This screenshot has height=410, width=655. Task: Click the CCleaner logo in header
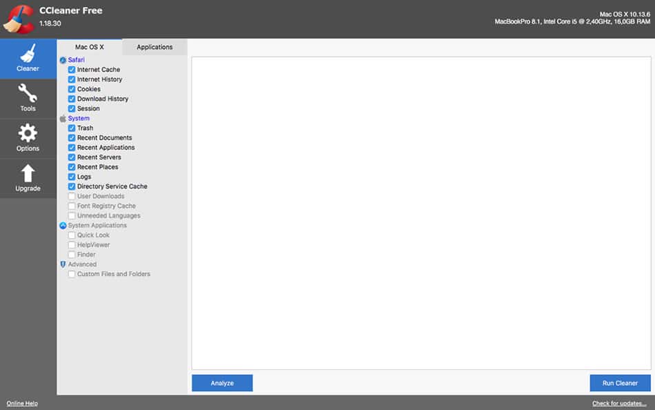click(19, 19)
